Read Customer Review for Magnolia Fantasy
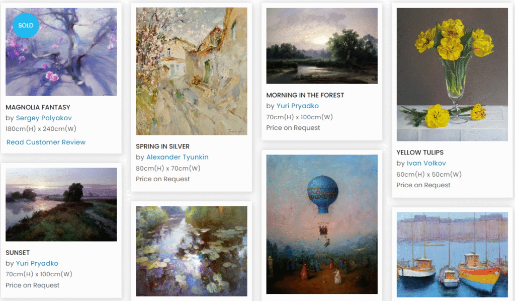Image resolution: width=515 pixels, height=301 pixels. click(46, 142)
